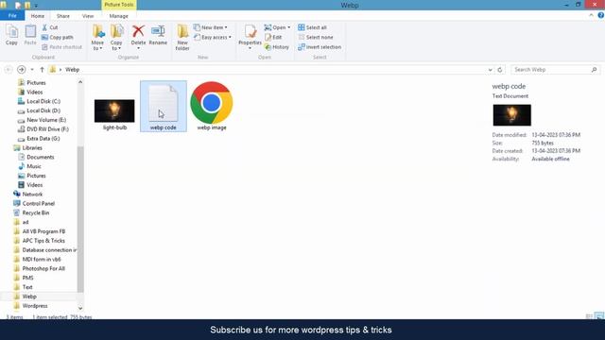Click the Picture Tools contextual tab
The width and height of the screenshot is (605, 340).
pos(119,5)
